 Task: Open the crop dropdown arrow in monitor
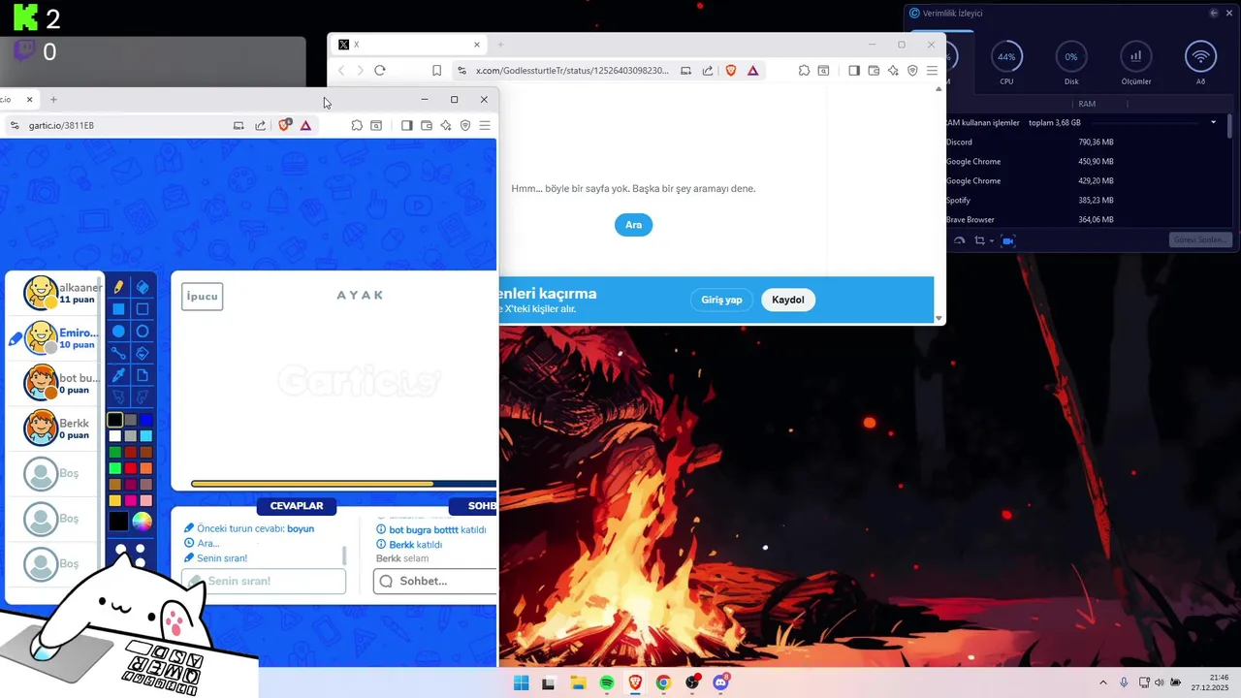[x=992, y=240]
